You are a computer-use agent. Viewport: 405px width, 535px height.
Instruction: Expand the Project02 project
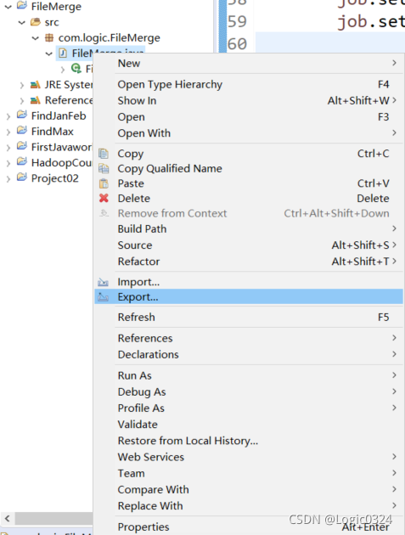tap(8, 179)
